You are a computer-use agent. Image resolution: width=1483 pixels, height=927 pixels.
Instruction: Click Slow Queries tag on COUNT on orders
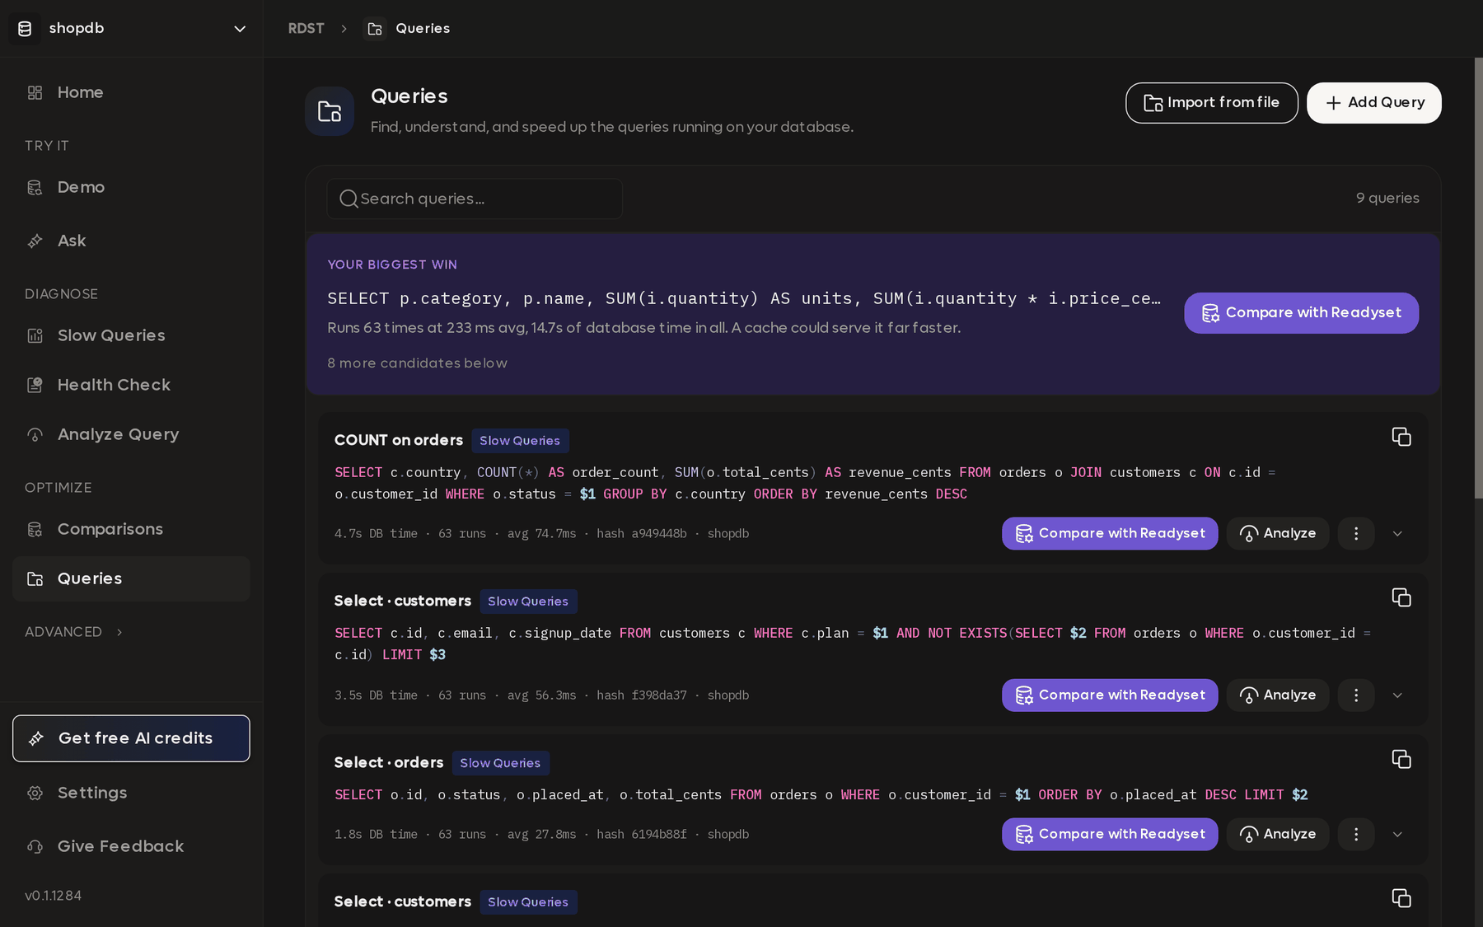[520, 441]
